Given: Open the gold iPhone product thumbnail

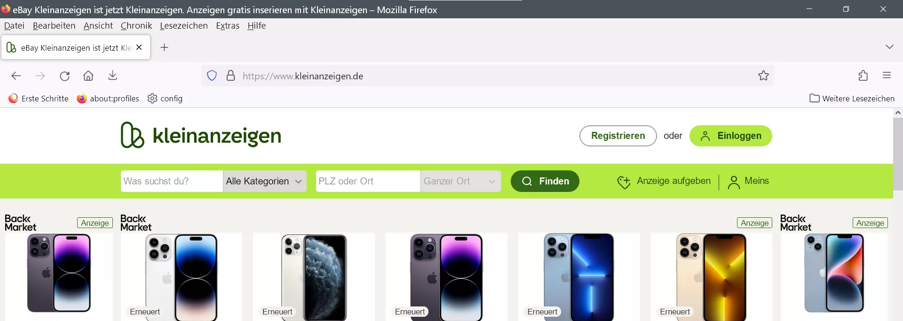Looking at the screenshot, I should 711,277.
